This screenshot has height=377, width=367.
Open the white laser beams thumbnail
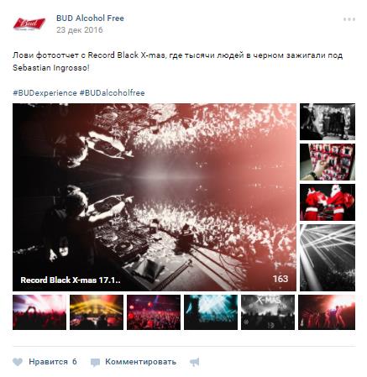coord(328,258)
